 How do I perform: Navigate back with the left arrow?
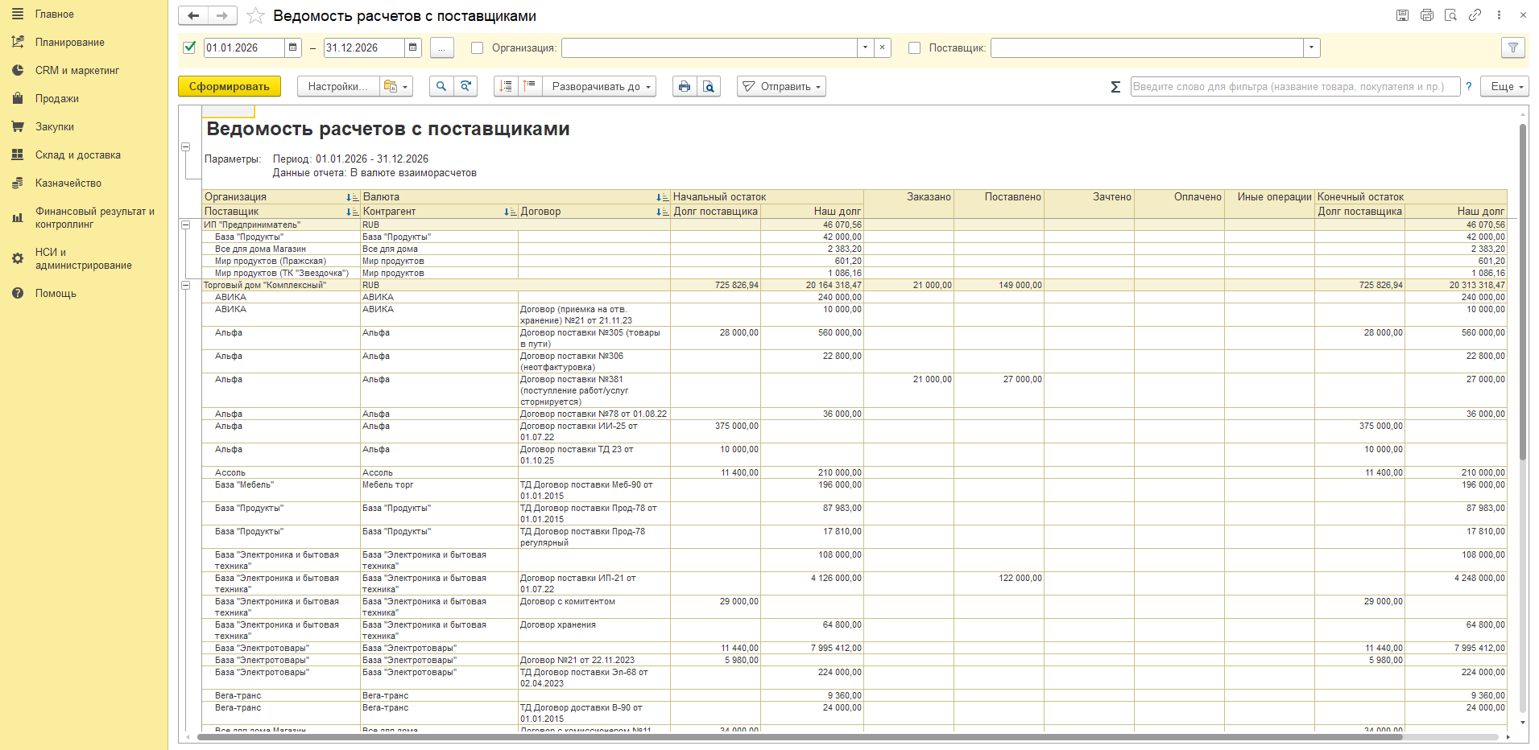click(193, 16)
